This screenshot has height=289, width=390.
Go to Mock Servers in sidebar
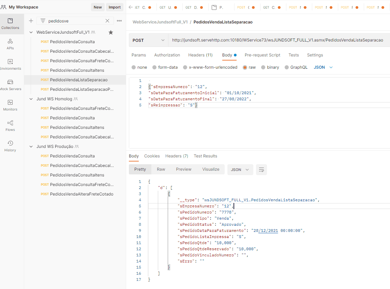10,85
